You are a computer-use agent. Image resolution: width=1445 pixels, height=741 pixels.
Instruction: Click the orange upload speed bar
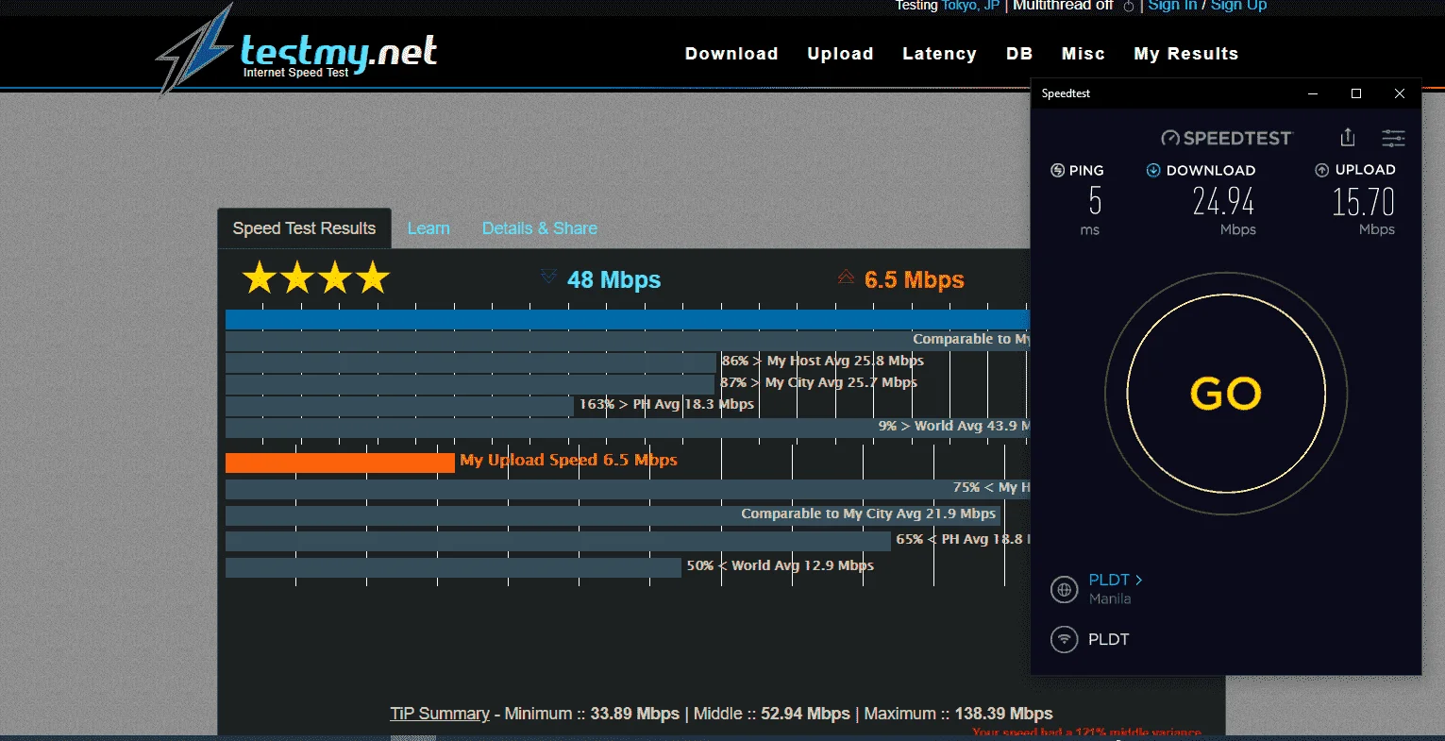pos(340,463)
